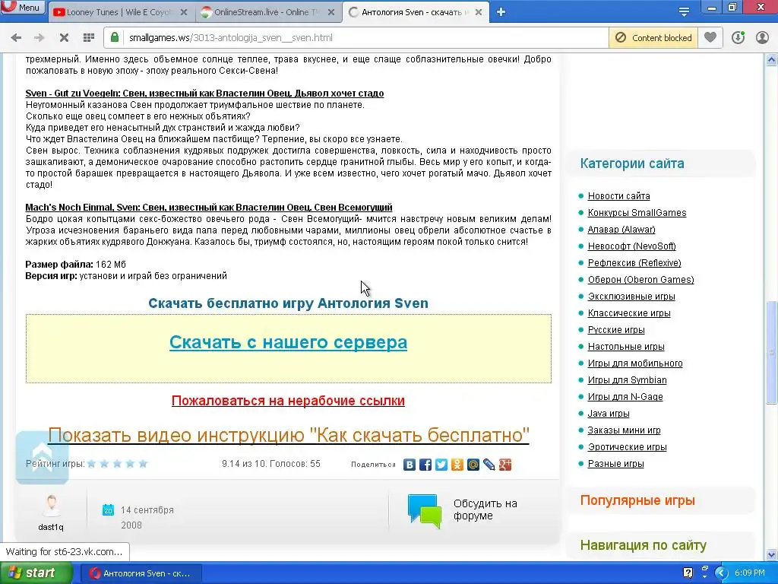Close the OnlineStream.live tab

pos(331,12)
